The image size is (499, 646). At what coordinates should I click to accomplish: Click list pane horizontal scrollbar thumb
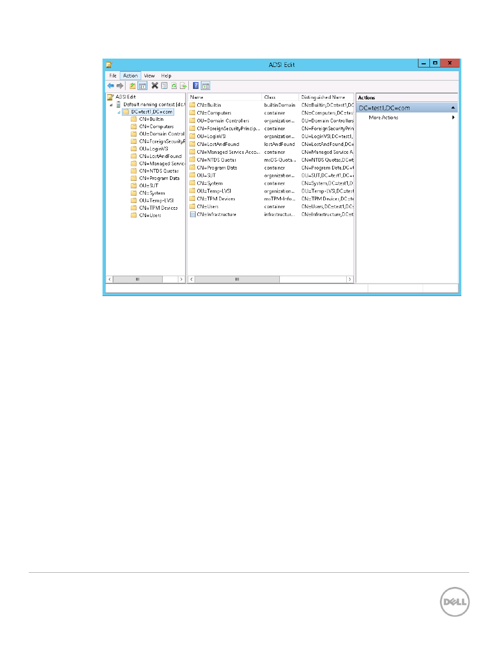(x=237, y=279)
